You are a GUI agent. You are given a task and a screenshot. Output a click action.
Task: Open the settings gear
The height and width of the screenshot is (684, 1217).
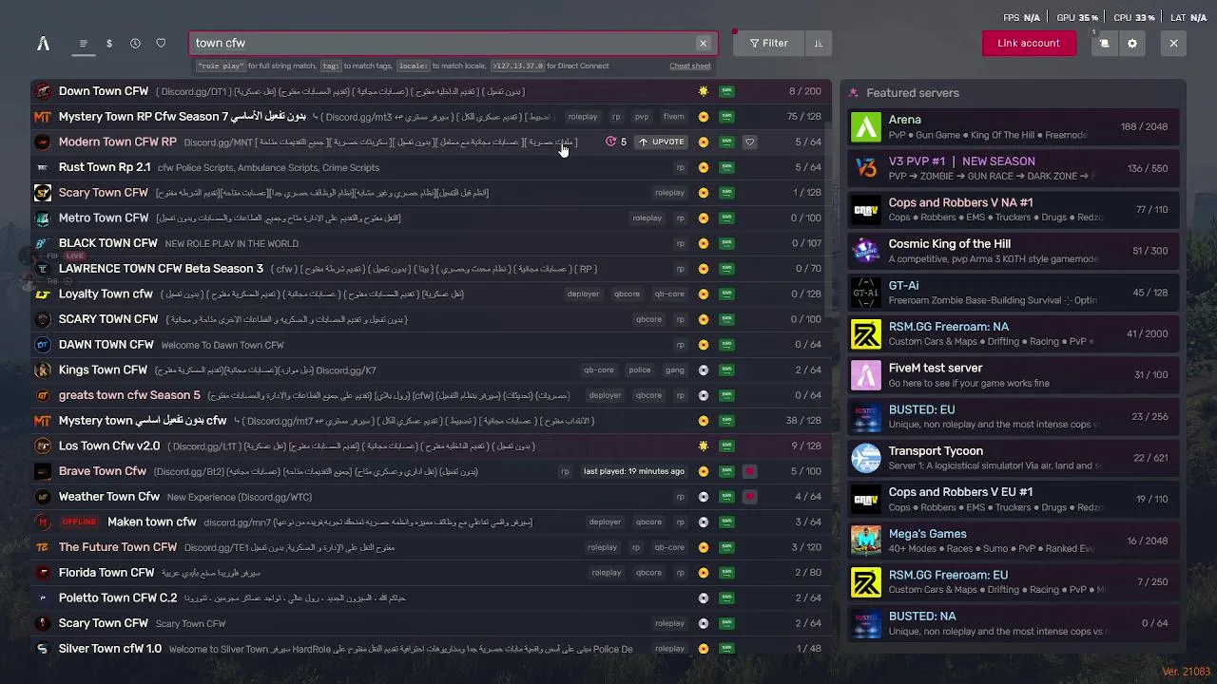(x=1132, y=44)
